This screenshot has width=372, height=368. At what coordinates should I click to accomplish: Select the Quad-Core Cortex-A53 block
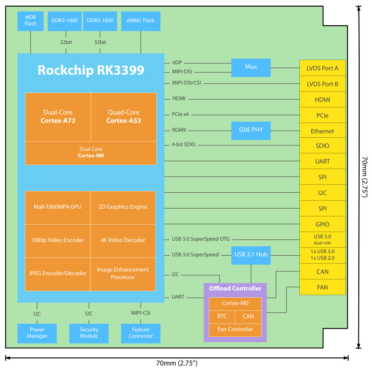click(123, 116)
